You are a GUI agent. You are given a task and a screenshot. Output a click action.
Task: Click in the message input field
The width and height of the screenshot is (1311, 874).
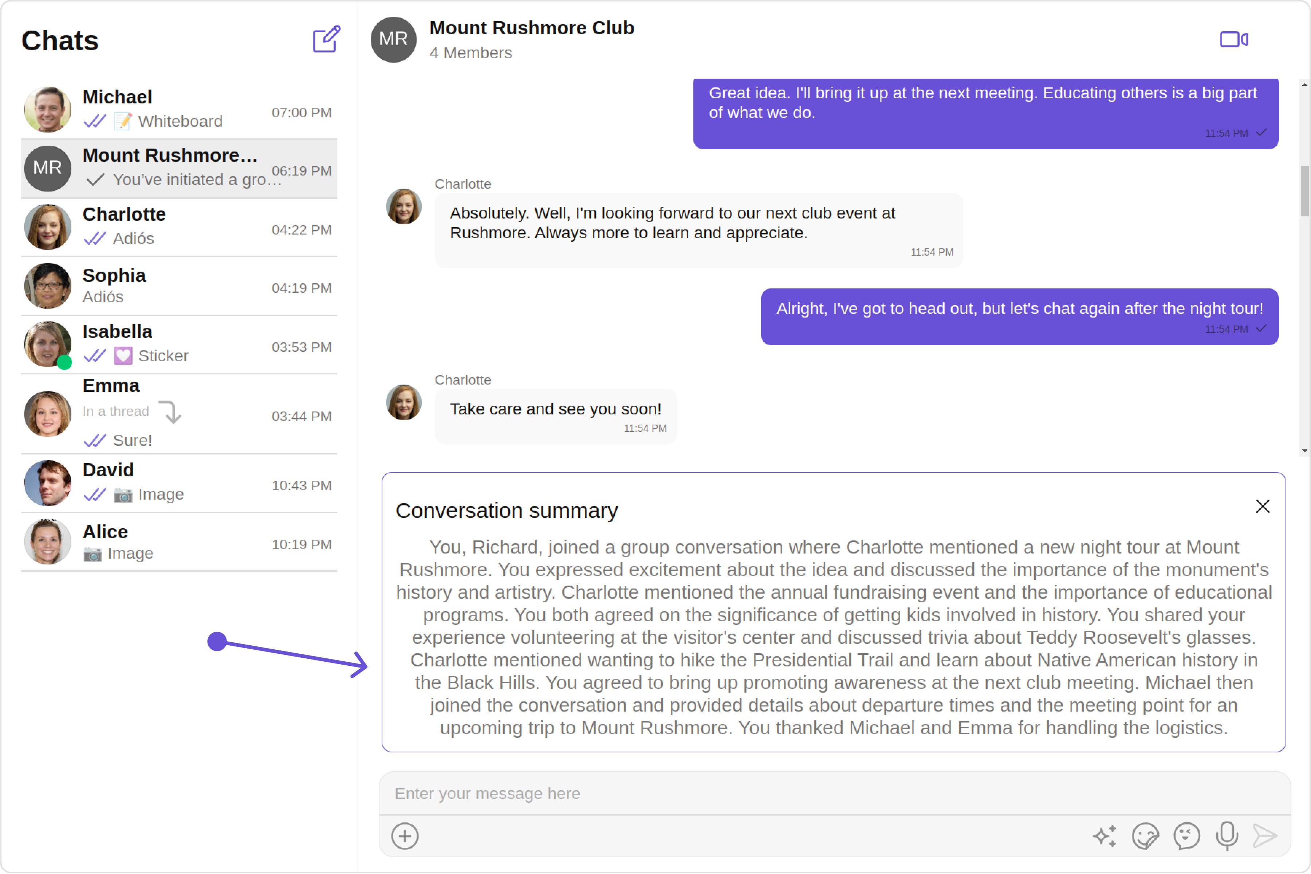coord(834,793)
